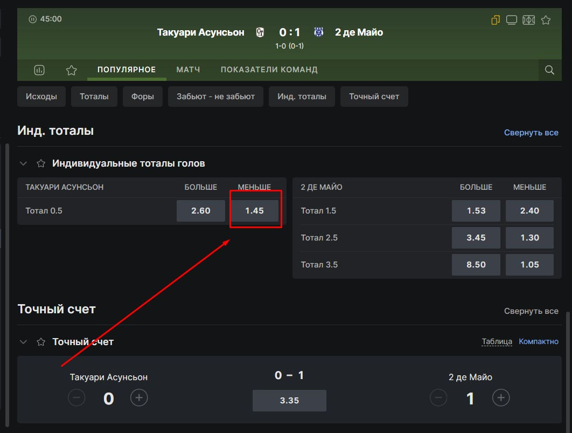This screenshot has width=572, height=433.
Task: Click the Такуари Асунсьон team logo
Action: click(x=260, y=32)
